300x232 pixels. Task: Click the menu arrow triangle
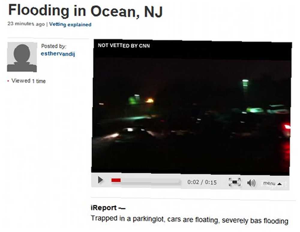click(x=280, y=184)
